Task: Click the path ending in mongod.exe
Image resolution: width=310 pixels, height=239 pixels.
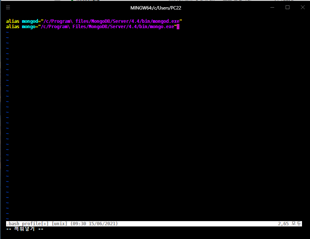Action: pos(111,21)
